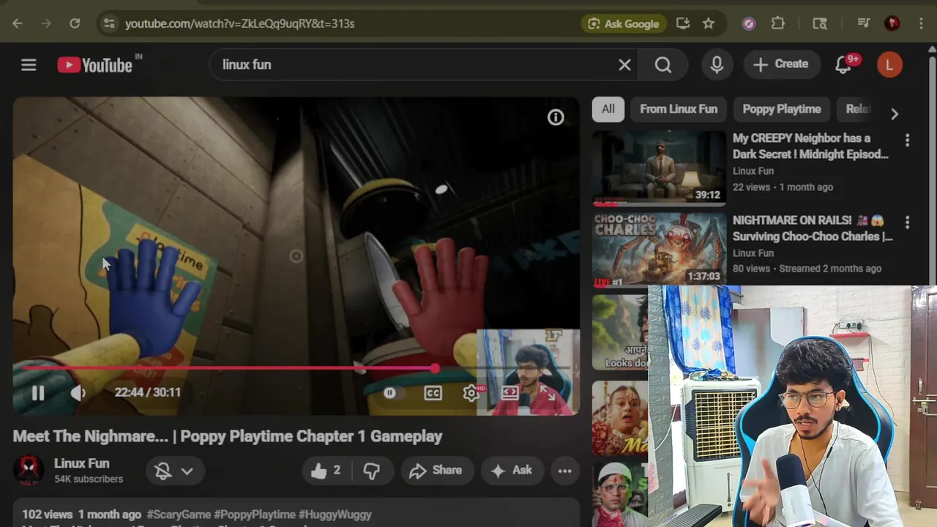The image size is (937, 527).
Task: Switch to theater mode
Action: [509, 393]
